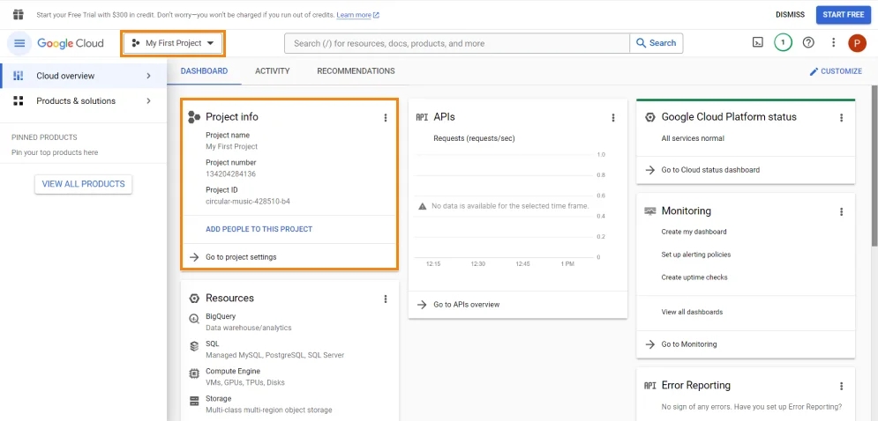The image size is (878, 421).
Task: Click Go to Monitoring link
Action: tap(689, 344)
